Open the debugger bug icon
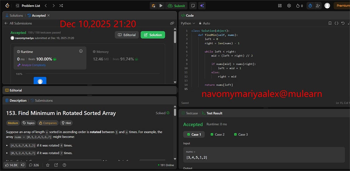 (x=154, y=6)
